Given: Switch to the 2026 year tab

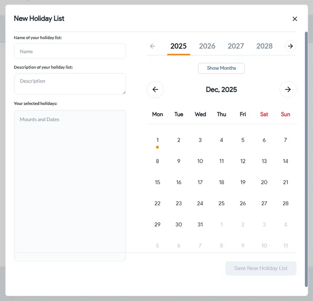Looking at the screenshot, I should 207,46.
